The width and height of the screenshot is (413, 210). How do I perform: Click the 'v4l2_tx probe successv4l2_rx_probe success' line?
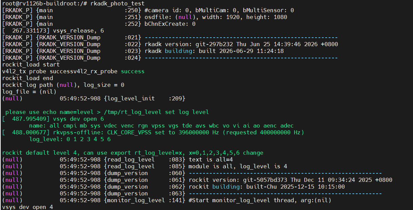pos(73,71)
